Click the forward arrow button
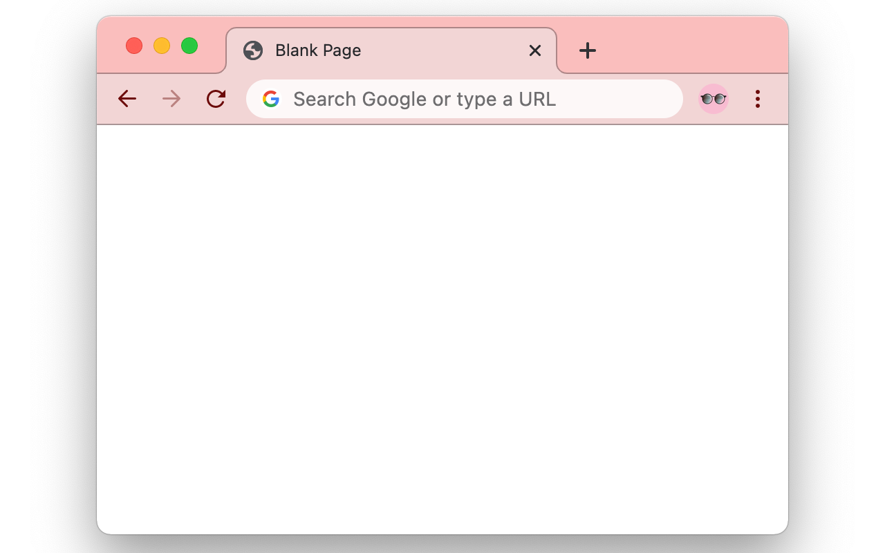The image size is (885, 553). [171, 99]
